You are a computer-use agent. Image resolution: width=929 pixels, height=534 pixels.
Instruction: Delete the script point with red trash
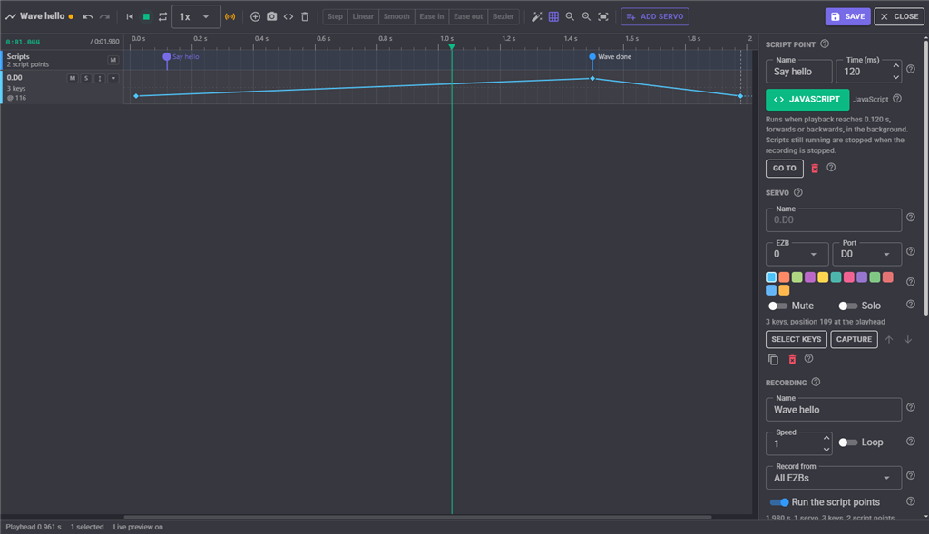815,169
